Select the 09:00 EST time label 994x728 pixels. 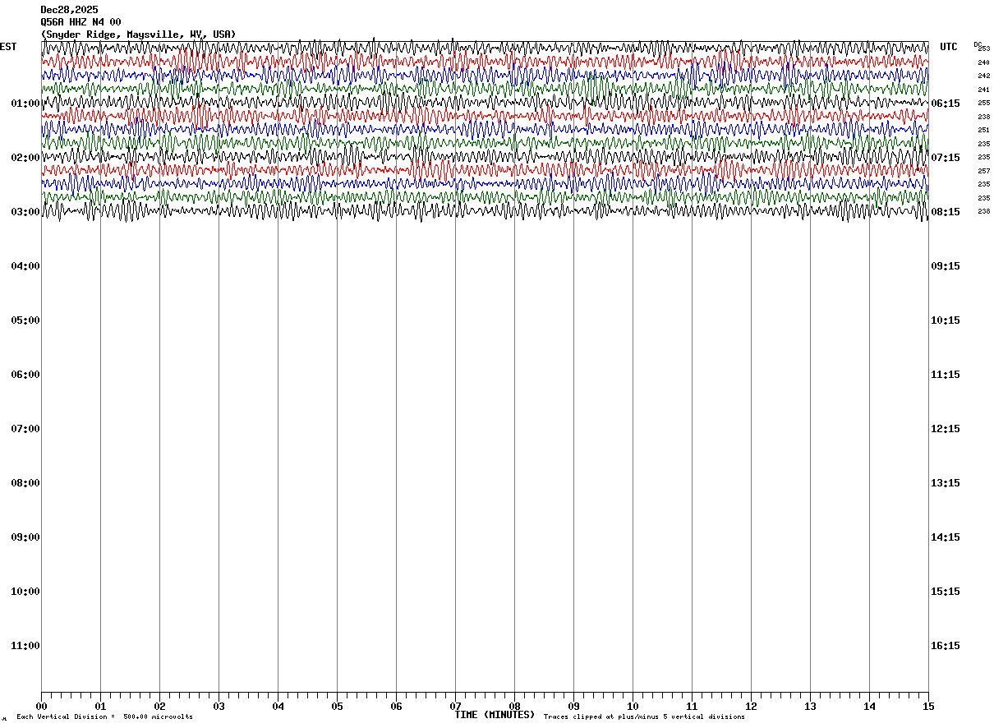(25, 537)
